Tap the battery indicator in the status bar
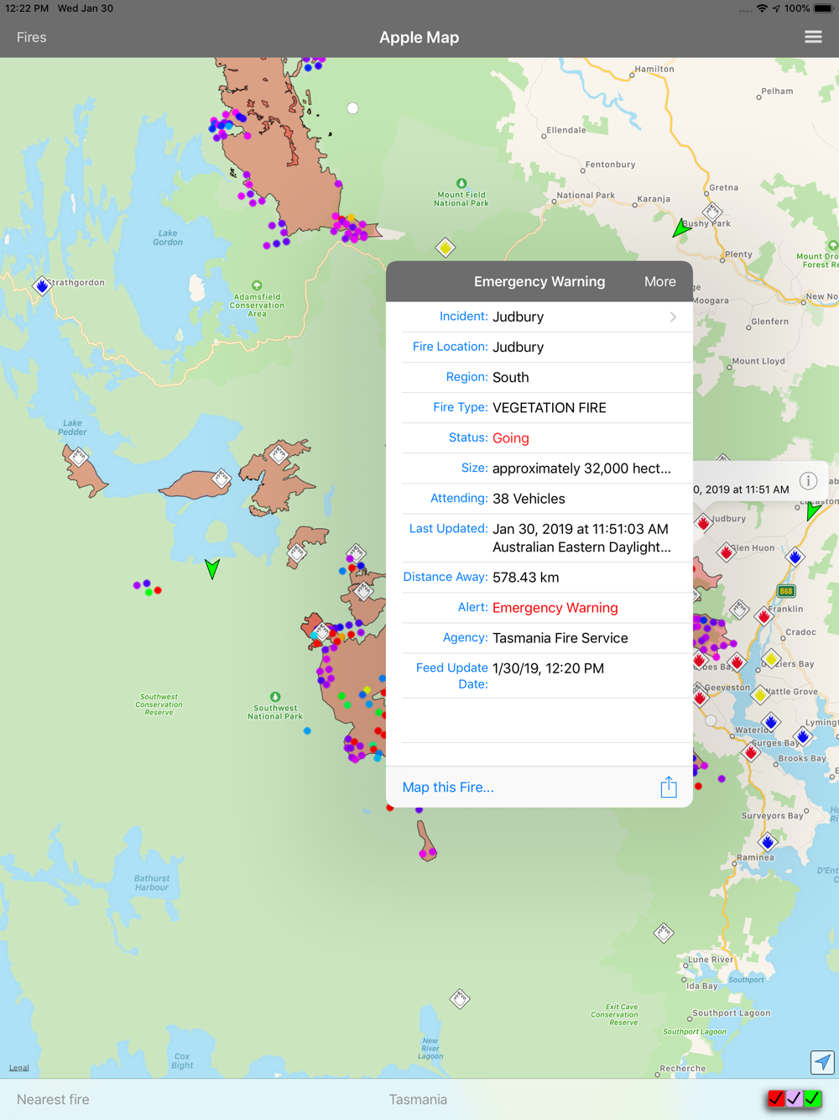Image resolution: width=839 pixels, height=1120 pixels. 823,8
